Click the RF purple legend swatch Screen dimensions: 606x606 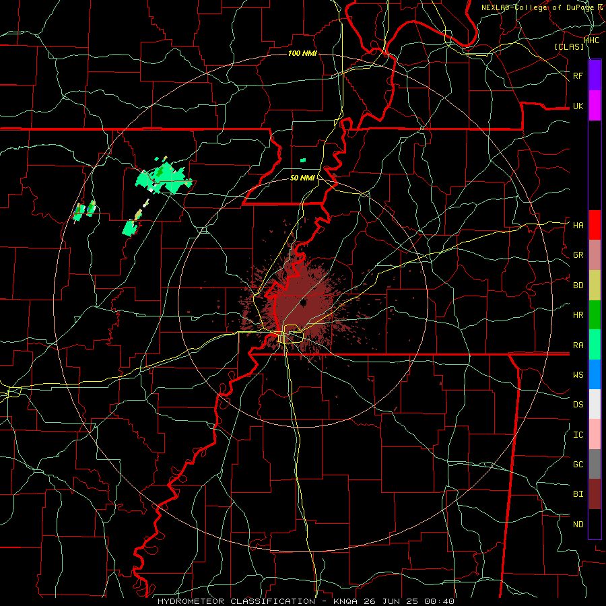pyautogui.click(x=595, y=75)
